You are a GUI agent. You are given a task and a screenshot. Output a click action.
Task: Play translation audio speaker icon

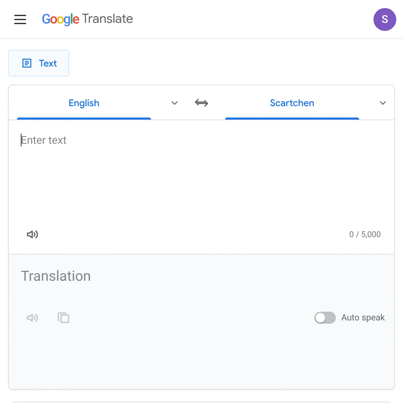32,318
